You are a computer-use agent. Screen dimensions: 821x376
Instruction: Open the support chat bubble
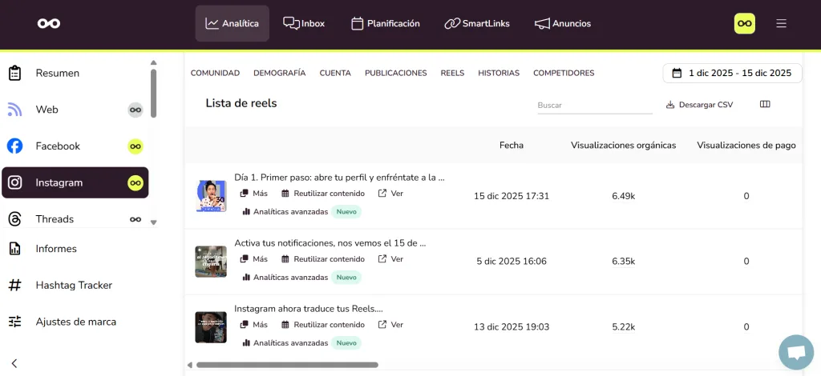(796, 353)
